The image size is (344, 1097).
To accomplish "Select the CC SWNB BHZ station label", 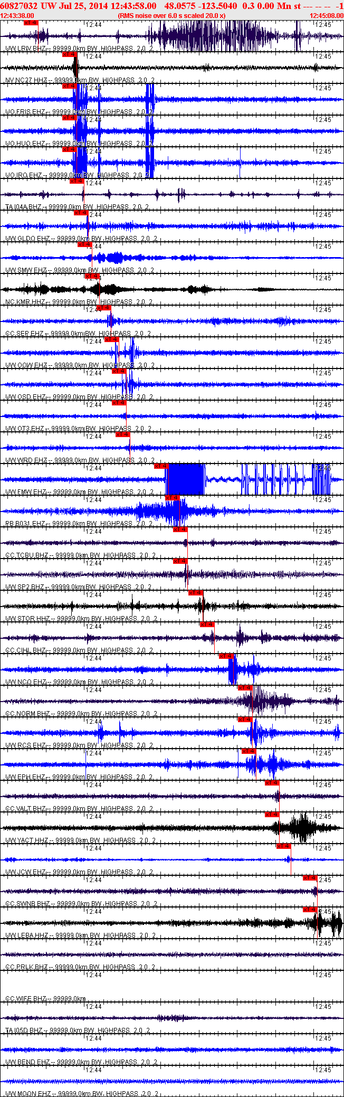I will [27, 904].
